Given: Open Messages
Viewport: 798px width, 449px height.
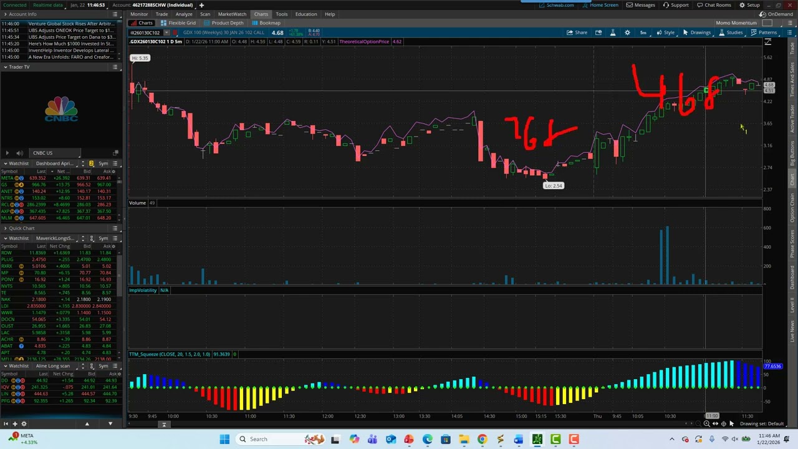Looking at the screenshot, I should point(640,5).
